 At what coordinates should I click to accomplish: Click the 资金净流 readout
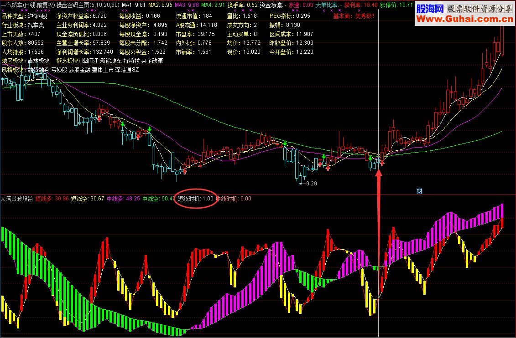pos(273,5)
